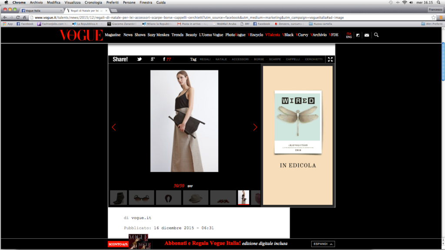The image size is (445, 250).
Task: Click the browser address bar URL
Action: point(189,17)
